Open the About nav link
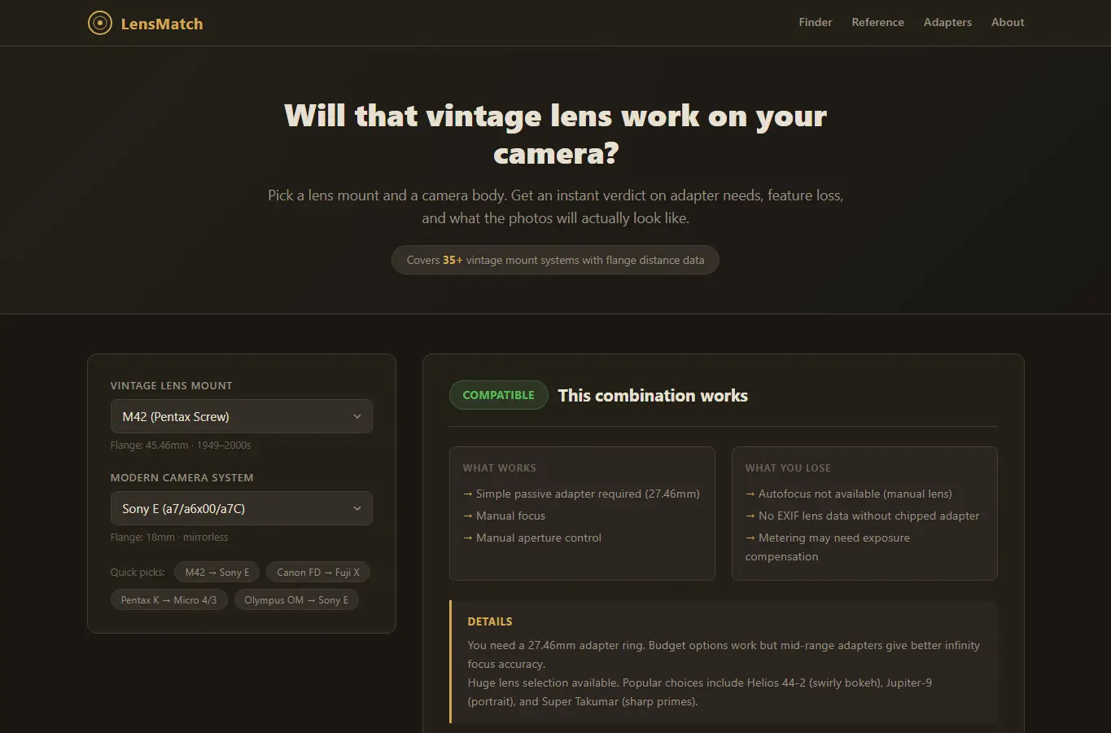Image resolution: width=1111 pixels, height=733 pixels. [x=1008, y=22]
